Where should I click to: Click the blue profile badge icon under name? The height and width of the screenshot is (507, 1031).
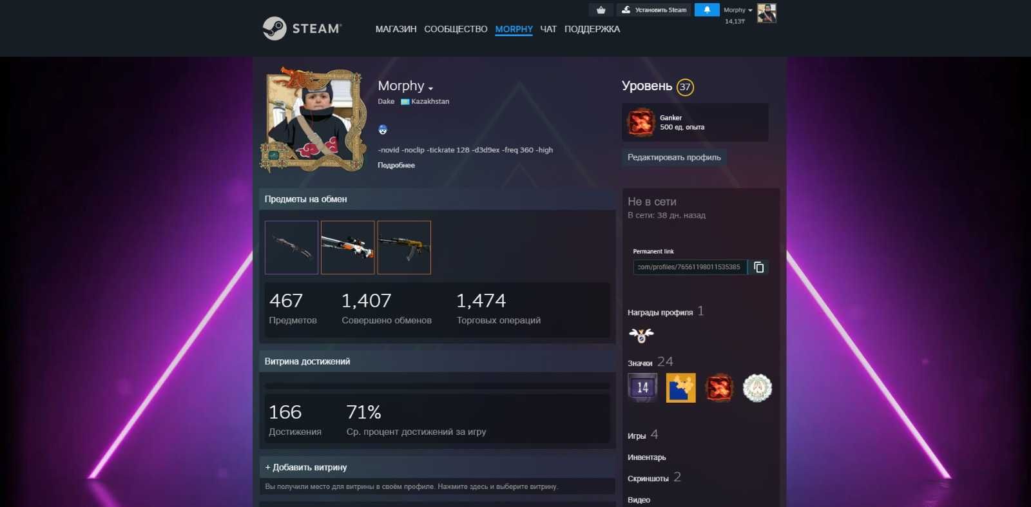point(383,129)
